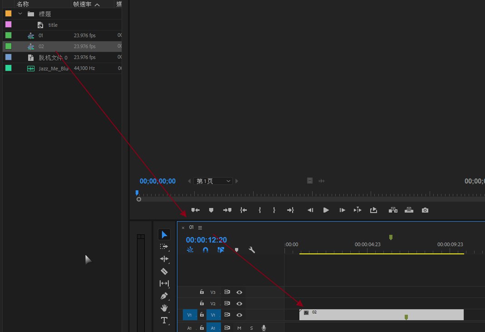This screenshot has width=485, height=332.
Task: Click the Export Frame camera icon
Action: 425,210
